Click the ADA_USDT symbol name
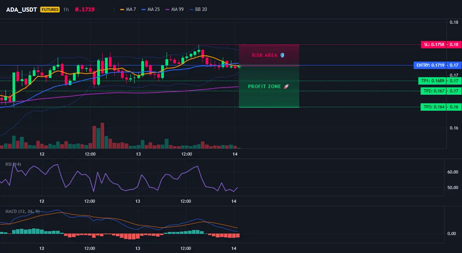Viewport: 462px width, 253px height. [x=21, y=9]
